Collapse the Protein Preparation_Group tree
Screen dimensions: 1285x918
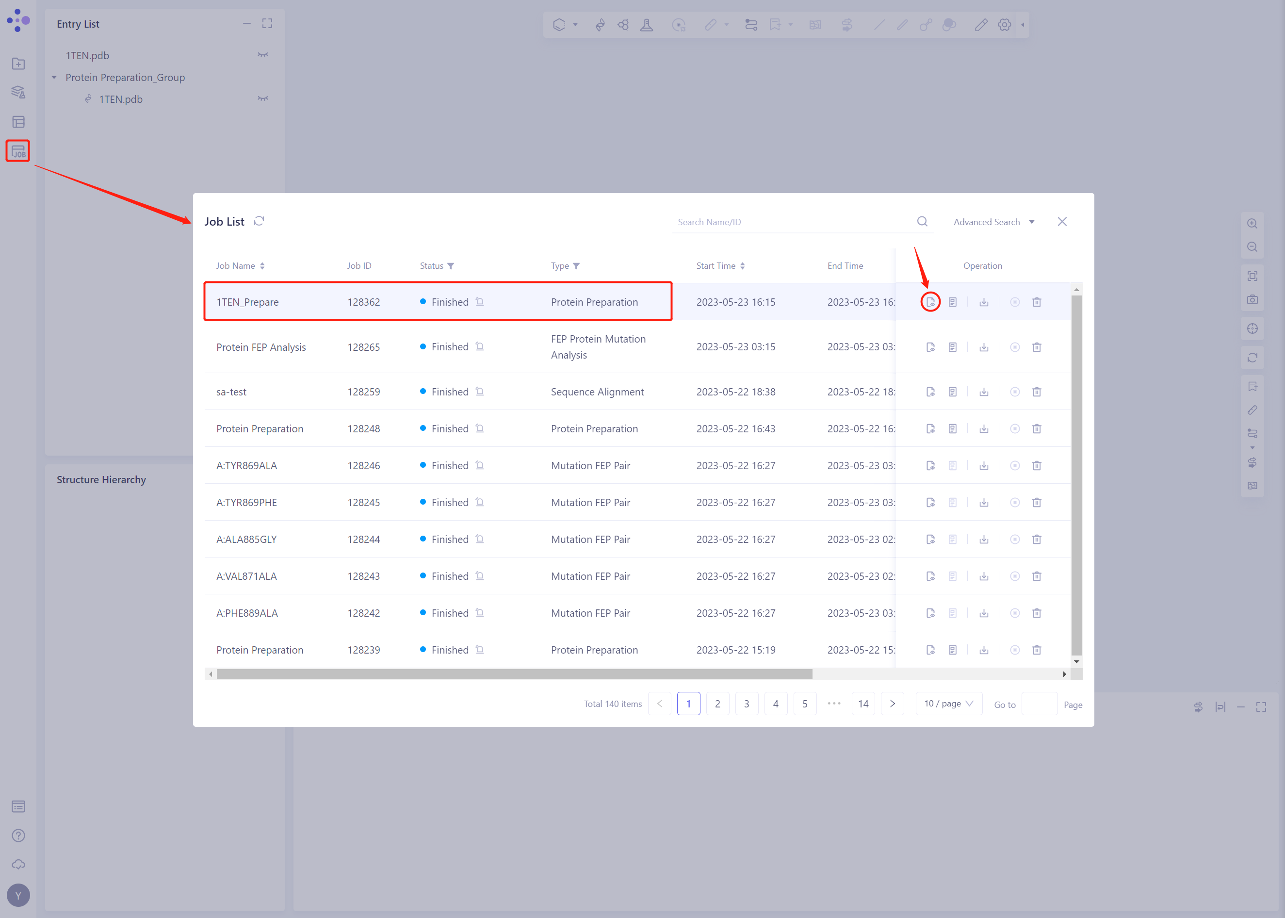coord(54,78)
